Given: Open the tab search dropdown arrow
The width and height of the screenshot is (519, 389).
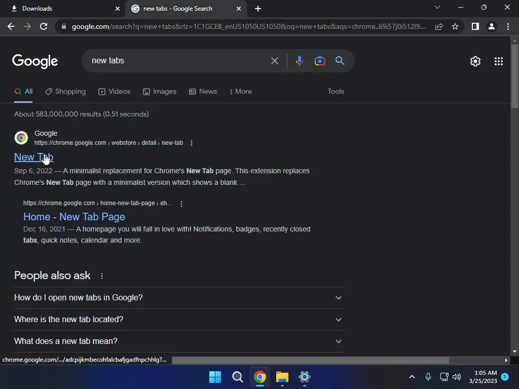Looking at the screenshot, I should [x=437, y=7].
